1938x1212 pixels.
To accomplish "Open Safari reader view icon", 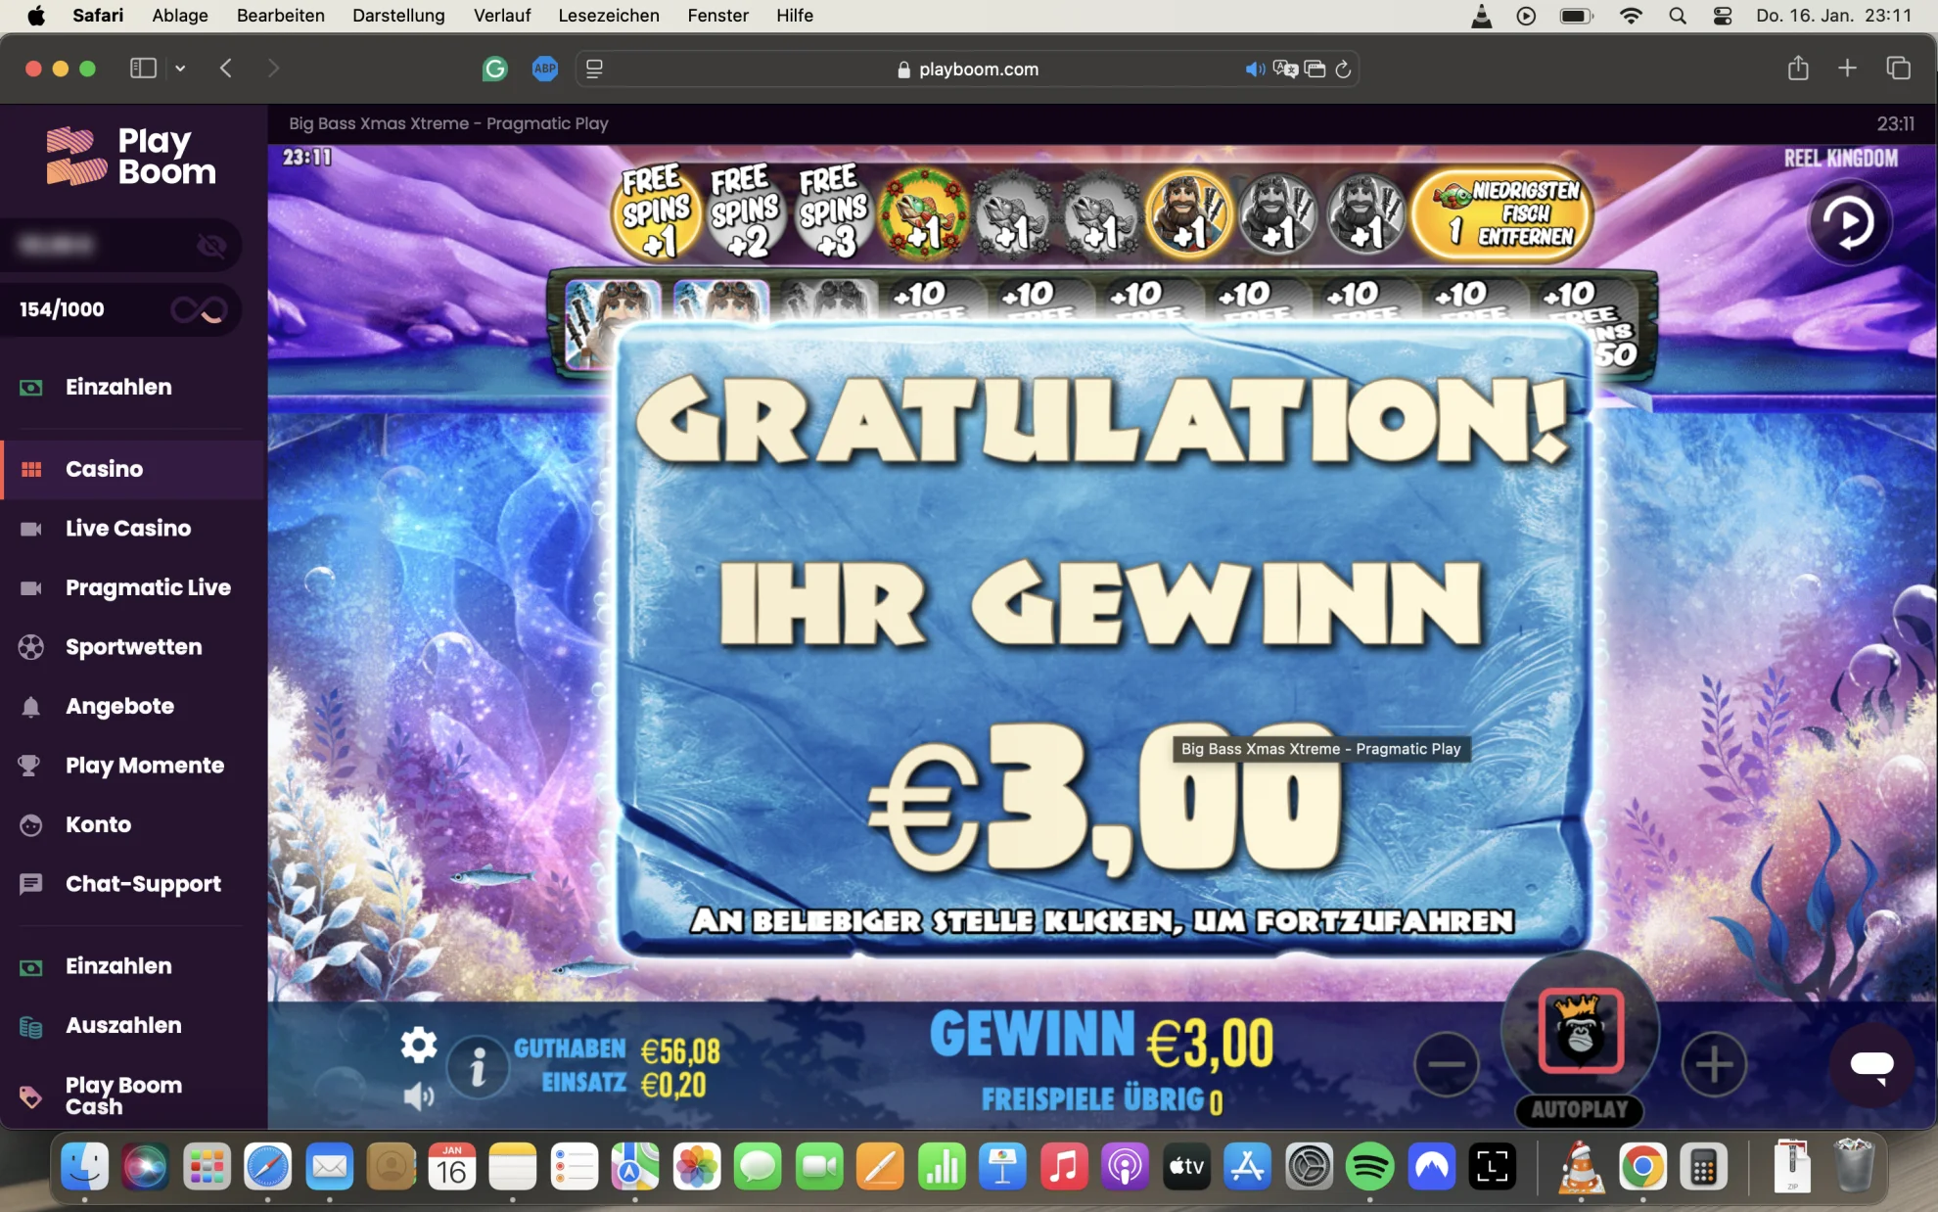I will tap(594, 69).
